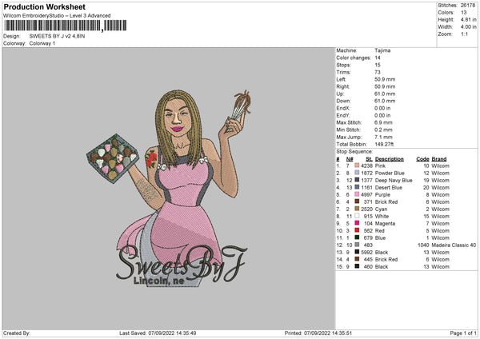
Task: Click the Lincoln, ne text in the design
Action: pyautogui.click(x=159, y=281)
